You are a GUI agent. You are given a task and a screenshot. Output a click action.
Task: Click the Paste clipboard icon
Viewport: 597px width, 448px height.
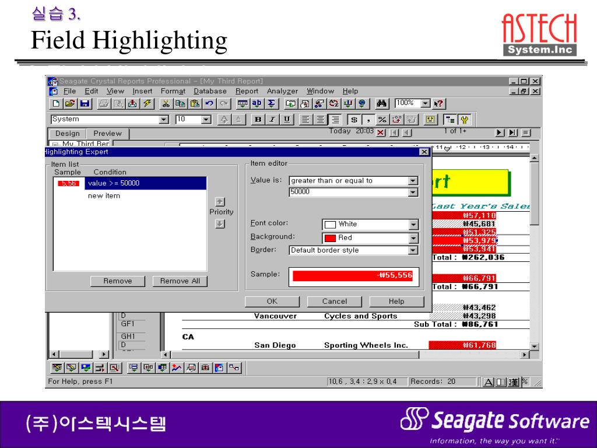coord(195,104)
